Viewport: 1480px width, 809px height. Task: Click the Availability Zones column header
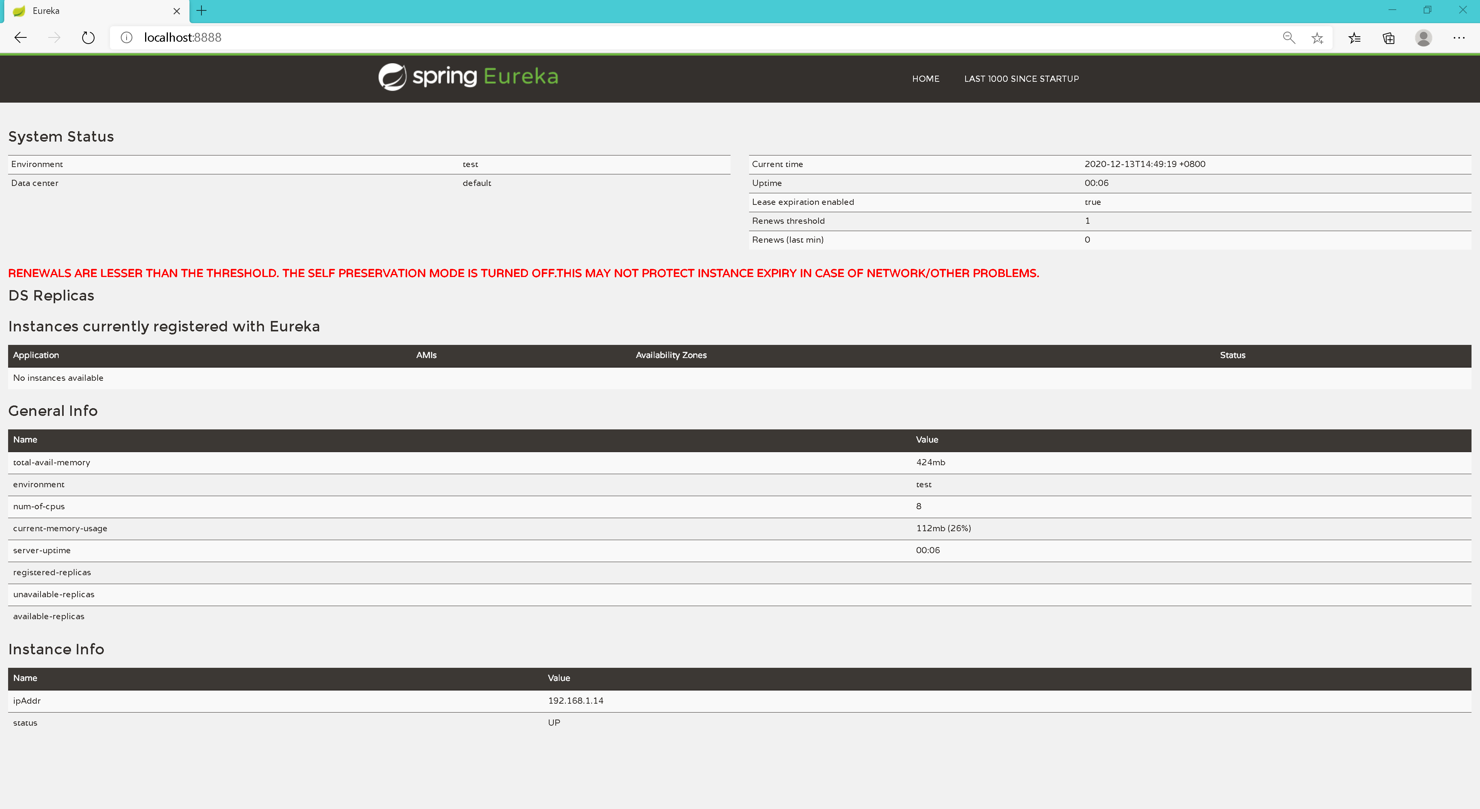[x=671, y=355]
